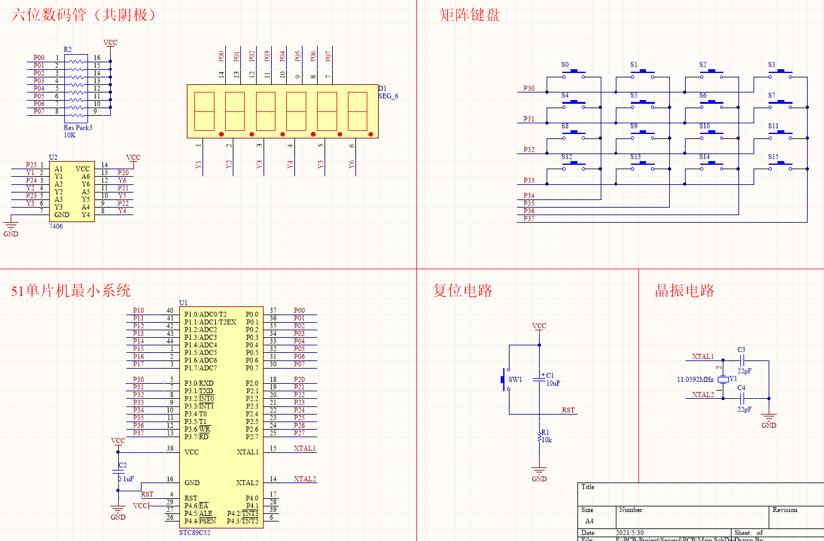Image resolution: width=824 pixels, height=541 pixels.
Task: Click the 51单片机最小系统 section title
Action: 71,291
